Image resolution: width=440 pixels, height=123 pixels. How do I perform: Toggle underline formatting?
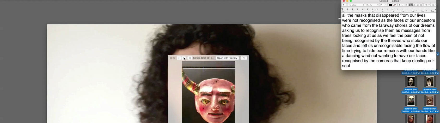click(406, 5)
